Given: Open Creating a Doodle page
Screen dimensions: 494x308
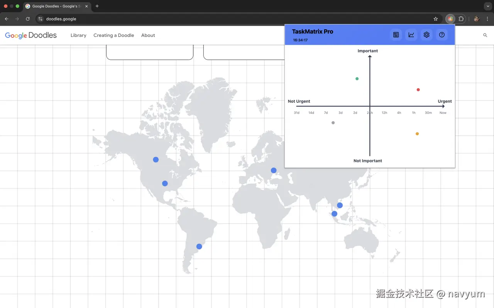Looking at the screenshot, I should click(x=114, y=35).
